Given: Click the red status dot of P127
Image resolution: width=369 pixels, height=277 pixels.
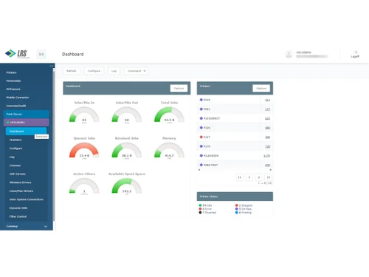Looking at the screenshot, I should click(x=201, y=137).
